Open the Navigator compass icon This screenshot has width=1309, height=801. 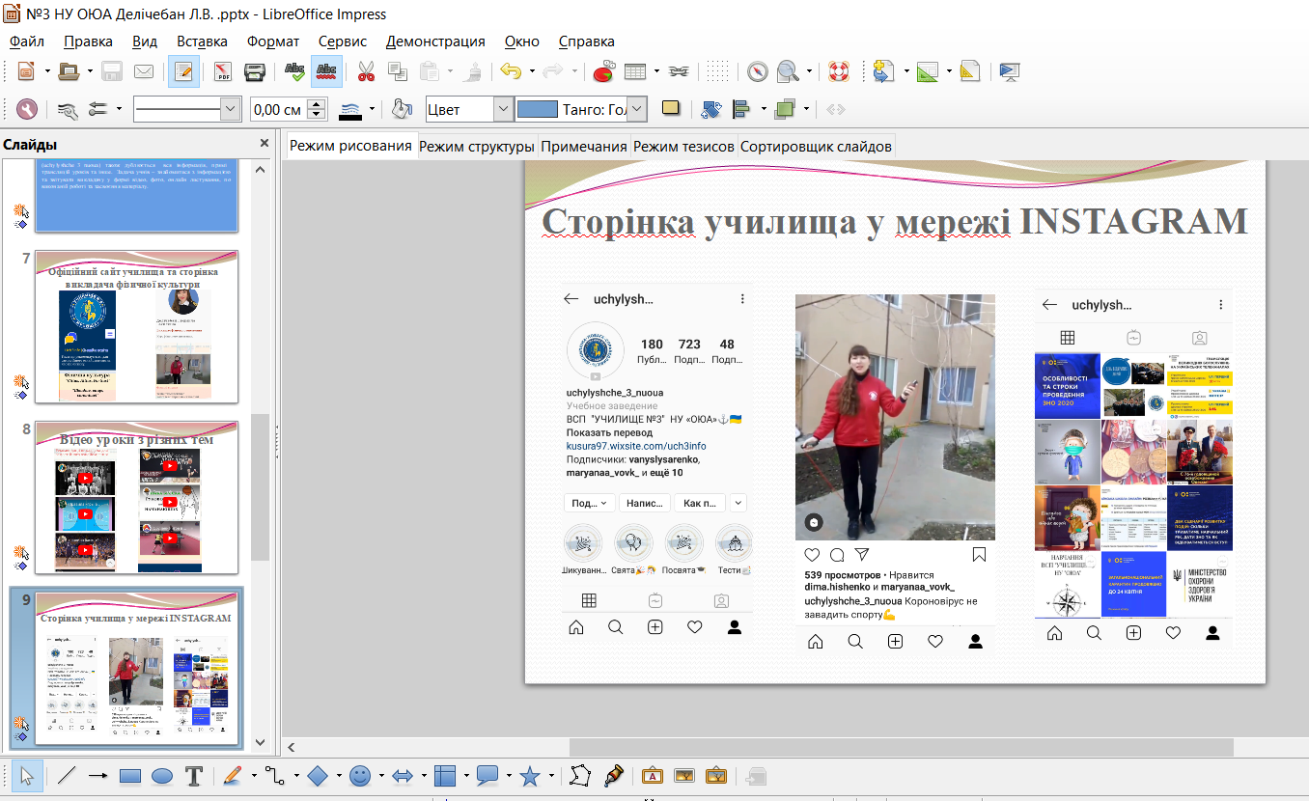tap(758, 71)
